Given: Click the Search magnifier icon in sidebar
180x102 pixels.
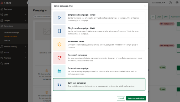Looking at the screenshot, I should point(2,64).
